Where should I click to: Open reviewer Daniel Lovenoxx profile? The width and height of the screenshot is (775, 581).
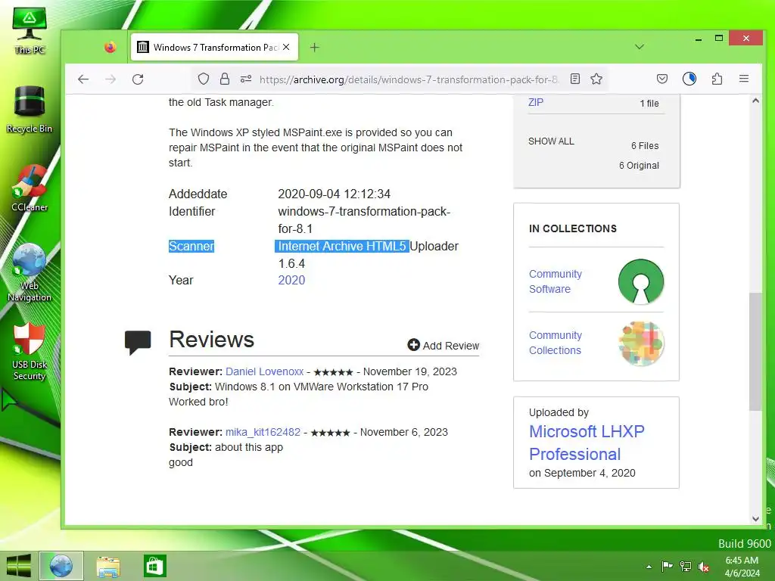[x=264, y=371]
